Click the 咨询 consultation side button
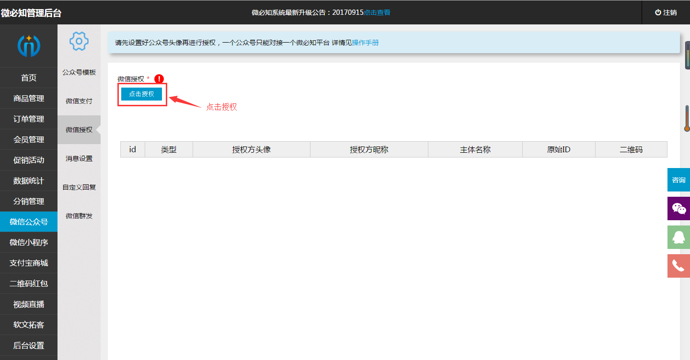This screenshot has height=360, width=690. tap(678, 180)
